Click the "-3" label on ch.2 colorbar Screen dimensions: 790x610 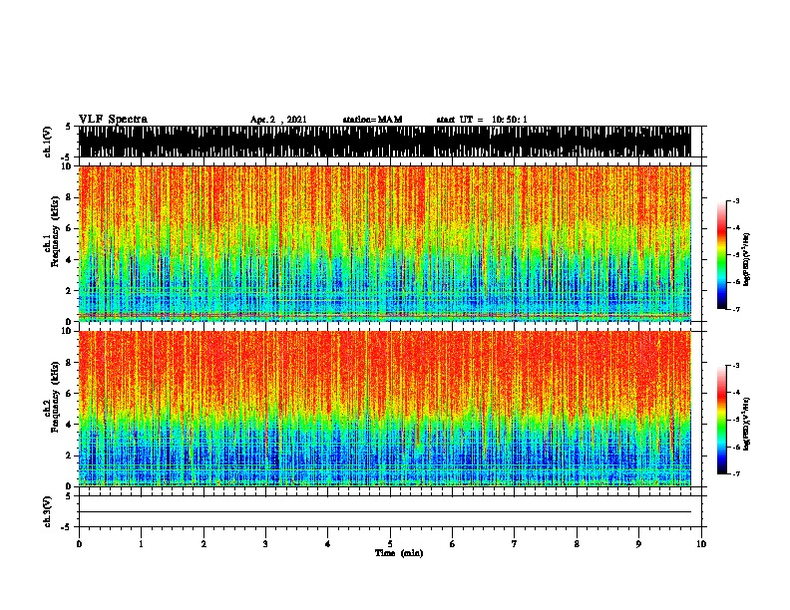[736, 366]
